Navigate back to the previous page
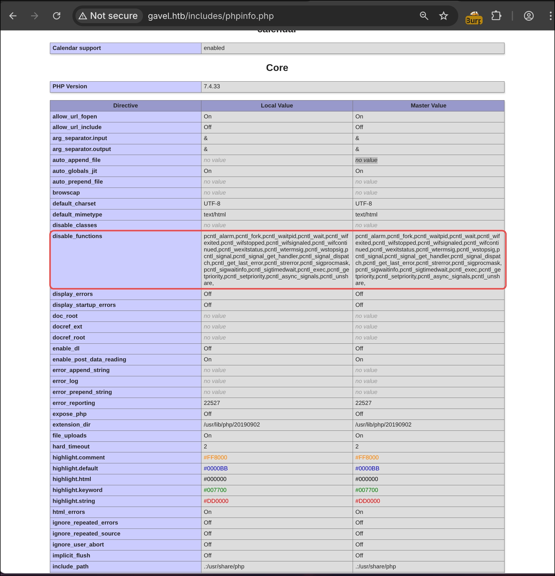 [13, 16]
